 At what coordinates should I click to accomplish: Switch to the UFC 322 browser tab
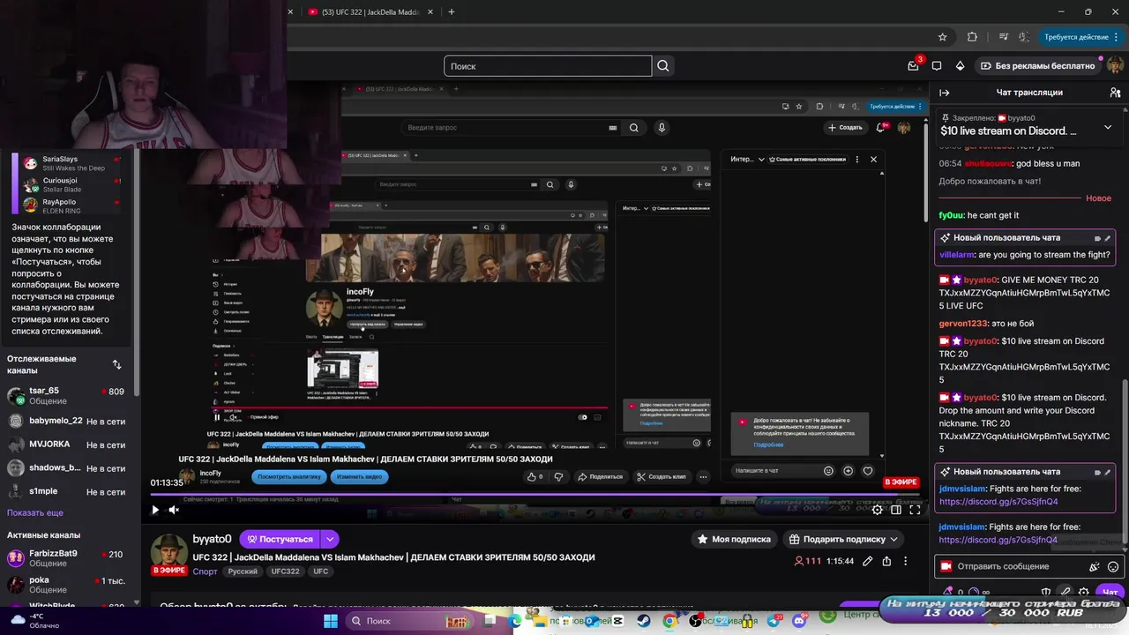click(x=369, y=11)
